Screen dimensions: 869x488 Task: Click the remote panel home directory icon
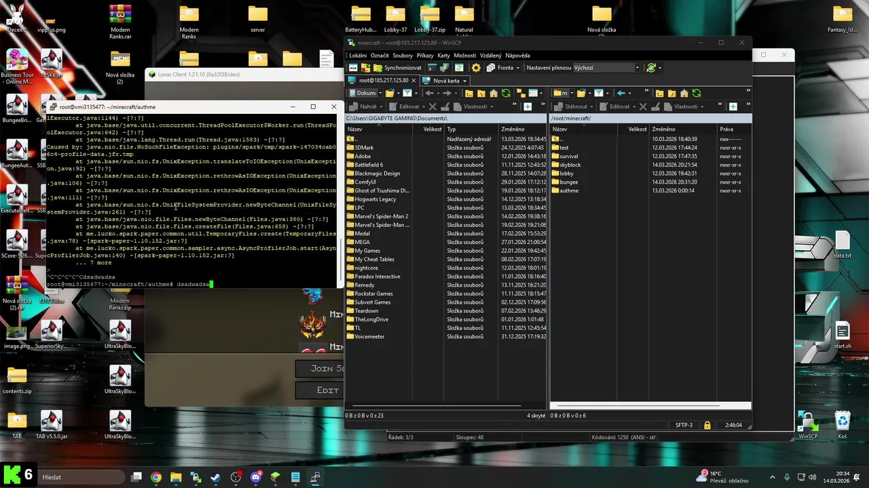[684, 93]
